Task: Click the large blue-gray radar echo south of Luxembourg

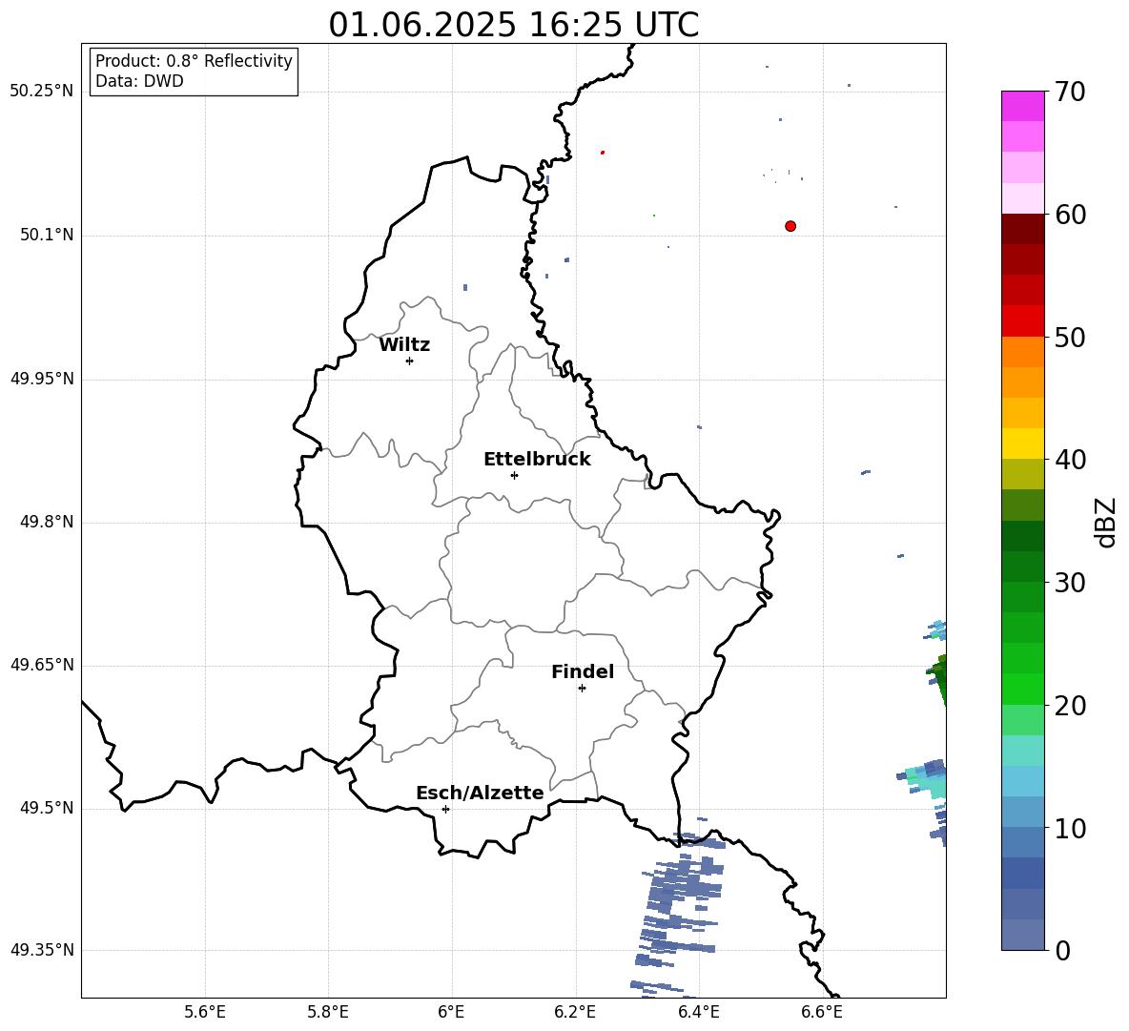Action: tap(678, 907)
